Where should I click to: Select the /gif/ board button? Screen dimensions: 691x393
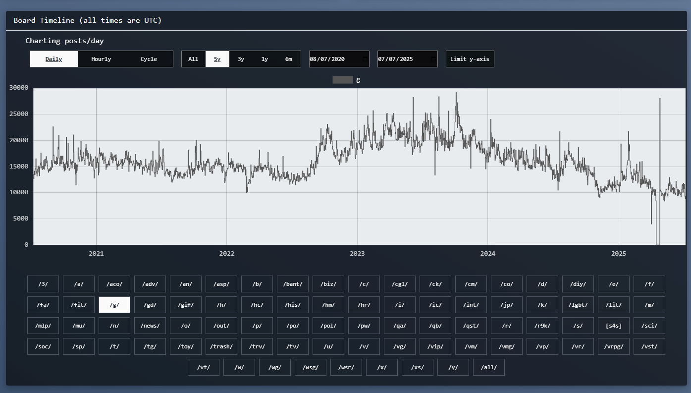(x=186, y=305)
